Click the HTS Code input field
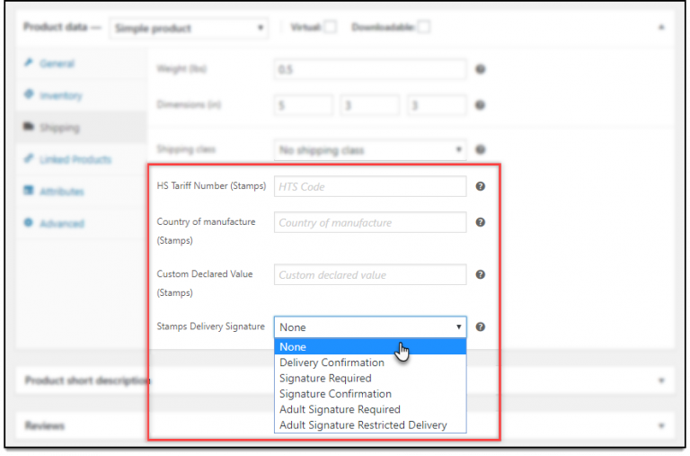This screenshot has width=690, height=456. click(369, 186)
